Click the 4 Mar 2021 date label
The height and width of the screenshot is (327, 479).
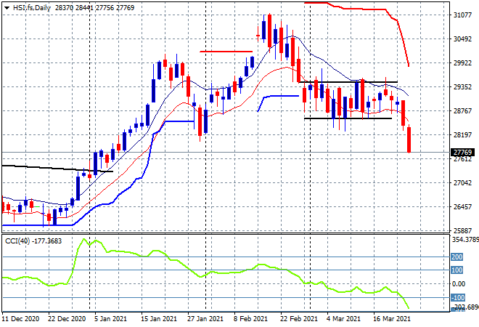[x=343, y=319]
